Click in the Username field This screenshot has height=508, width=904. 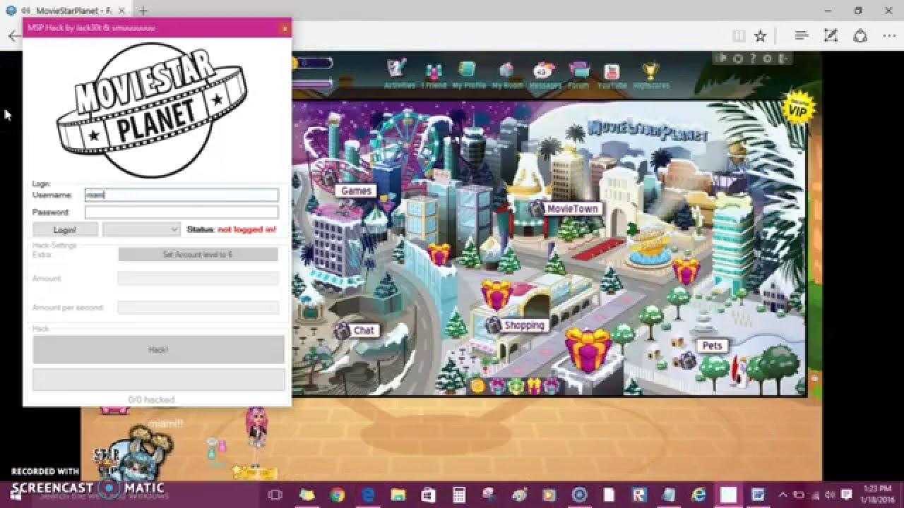182,195
